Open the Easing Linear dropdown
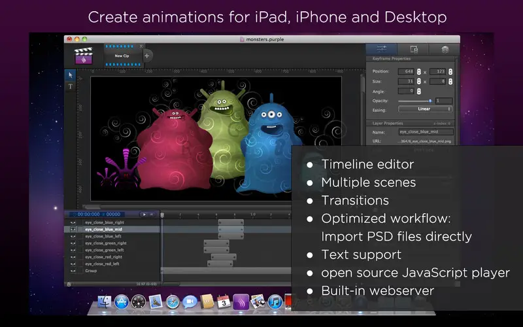 tap(426, 109)
